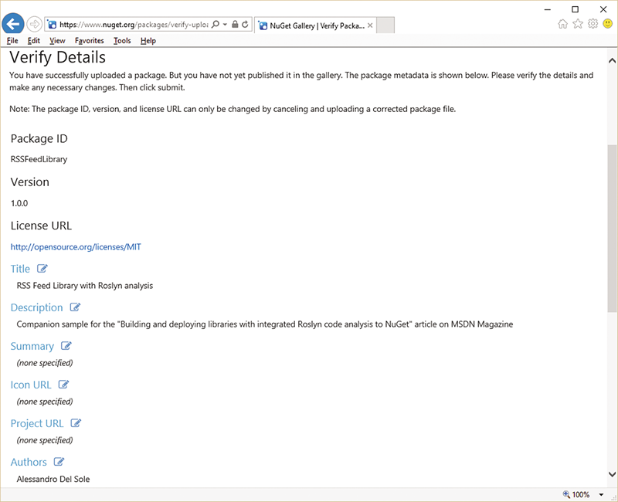Click the search magnifier in address bar
The height and width of the screenshot is (502, 618).
point(216,25)
